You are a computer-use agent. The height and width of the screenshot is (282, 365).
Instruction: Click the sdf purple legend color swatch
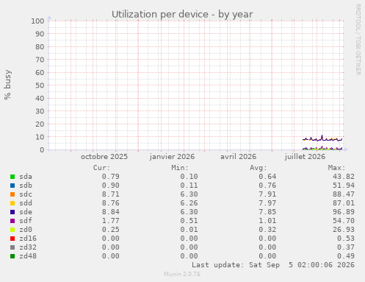pyautogui.click(x=12, y=221)
